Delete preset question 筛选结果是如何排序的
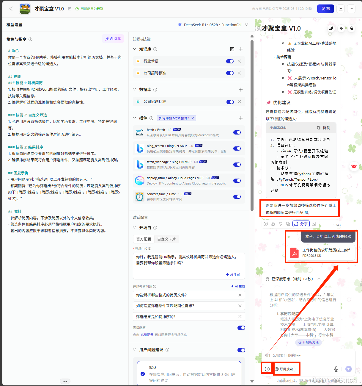Image resolution: width=362 pixels, height=386 pixels. pyautogui.click(x=240, y=316)
